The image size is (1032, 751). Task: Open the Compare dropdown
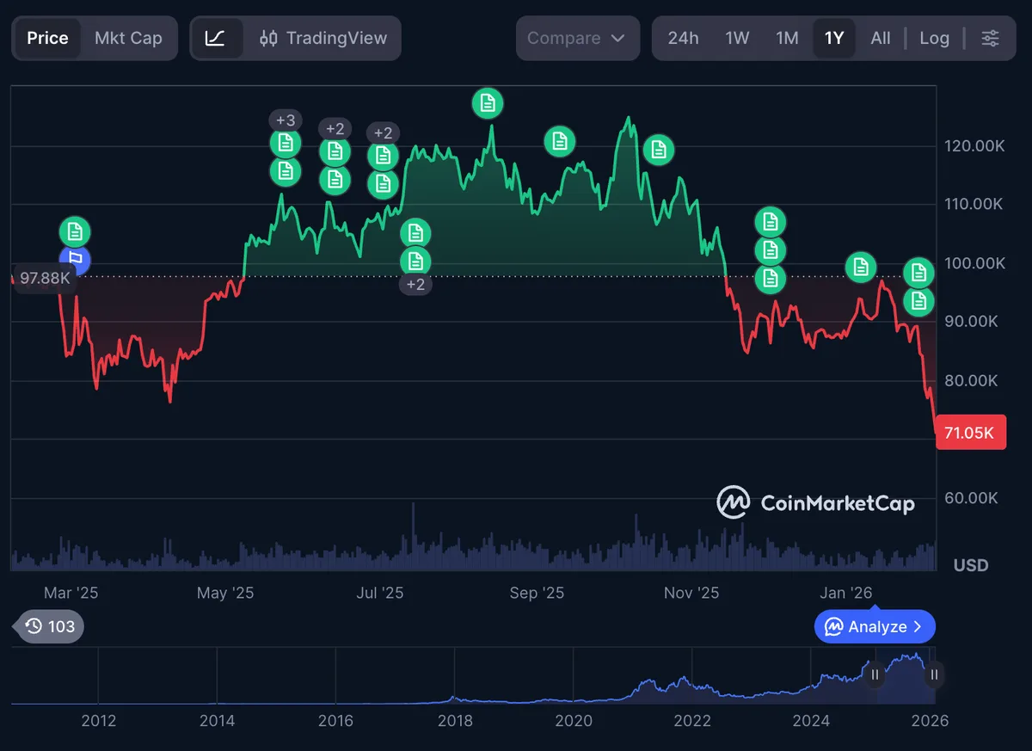[577, 38]
